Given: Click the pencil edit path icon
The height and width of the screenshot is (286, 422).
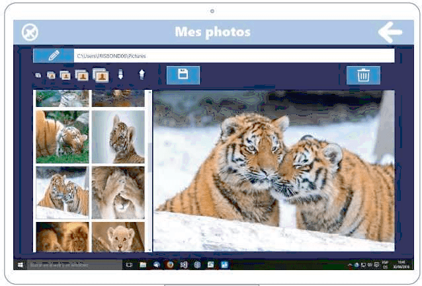Looking at the screenshot, I should (53, 55).
